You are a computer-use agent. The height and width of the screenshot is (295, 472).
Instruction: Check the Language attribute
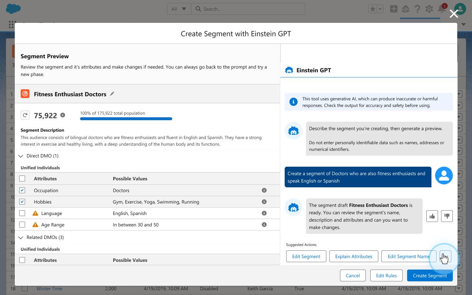click(x=22, y=213)
